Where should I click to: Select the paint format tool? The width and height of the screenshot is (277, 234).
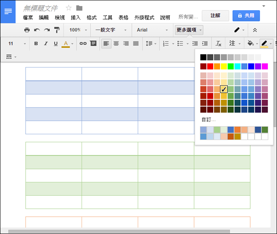pos(57,30)
